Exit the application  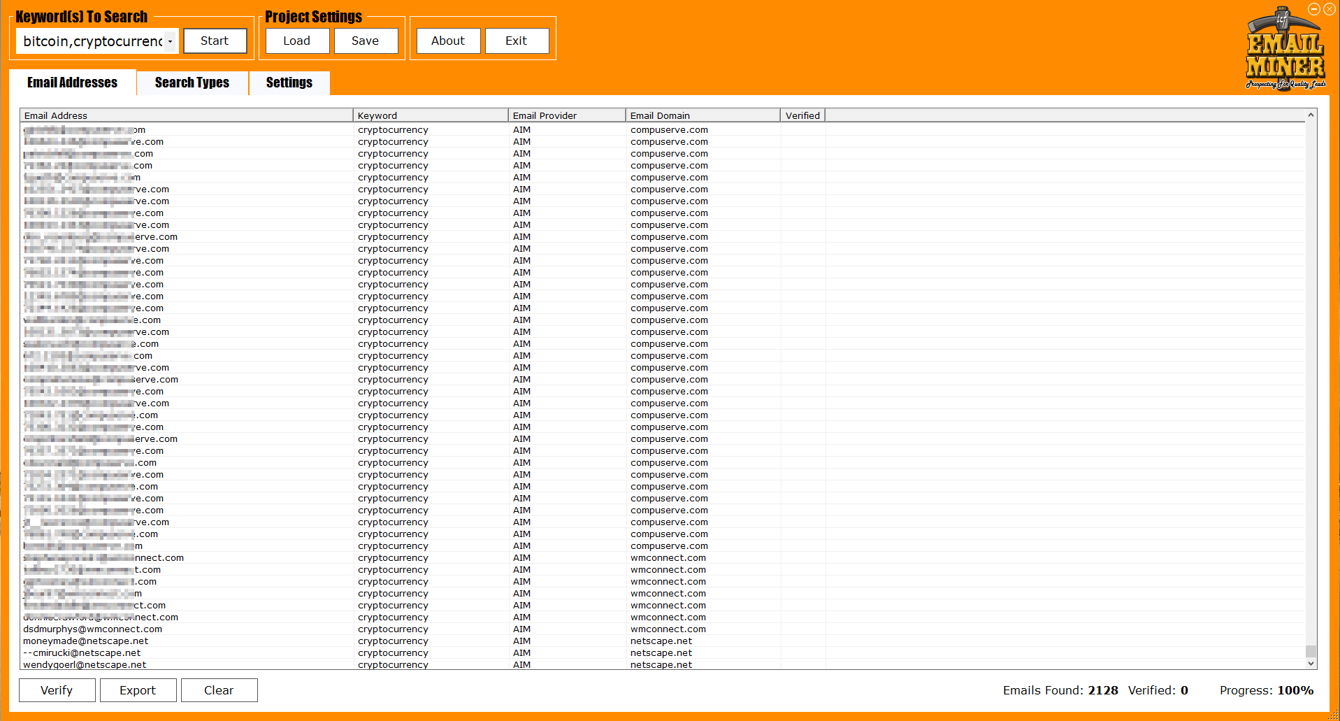(517, 41)
